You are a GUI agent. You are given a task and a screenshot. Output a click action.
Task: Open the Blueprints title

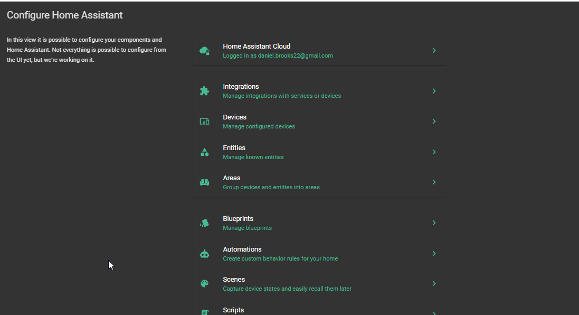tap(238, 219)
